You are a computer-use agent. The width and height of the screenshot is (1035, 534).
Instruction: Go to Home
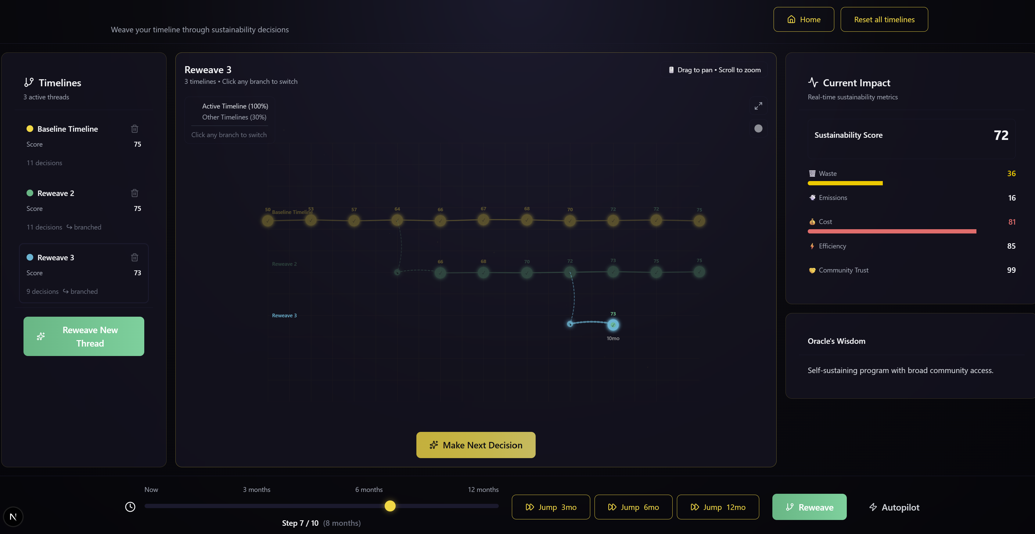(803, 19)
